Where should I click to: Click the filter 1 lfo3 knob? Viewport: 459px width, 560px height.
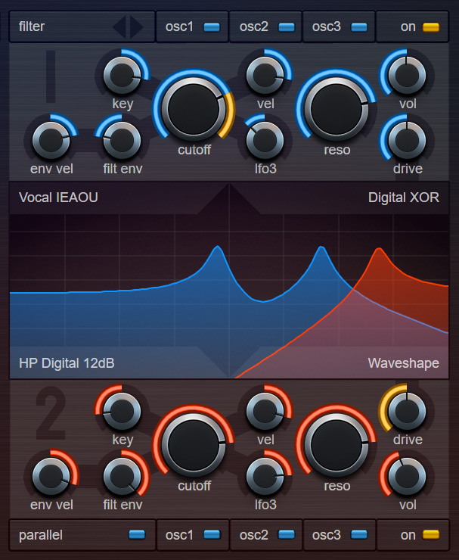coord(265,139)
